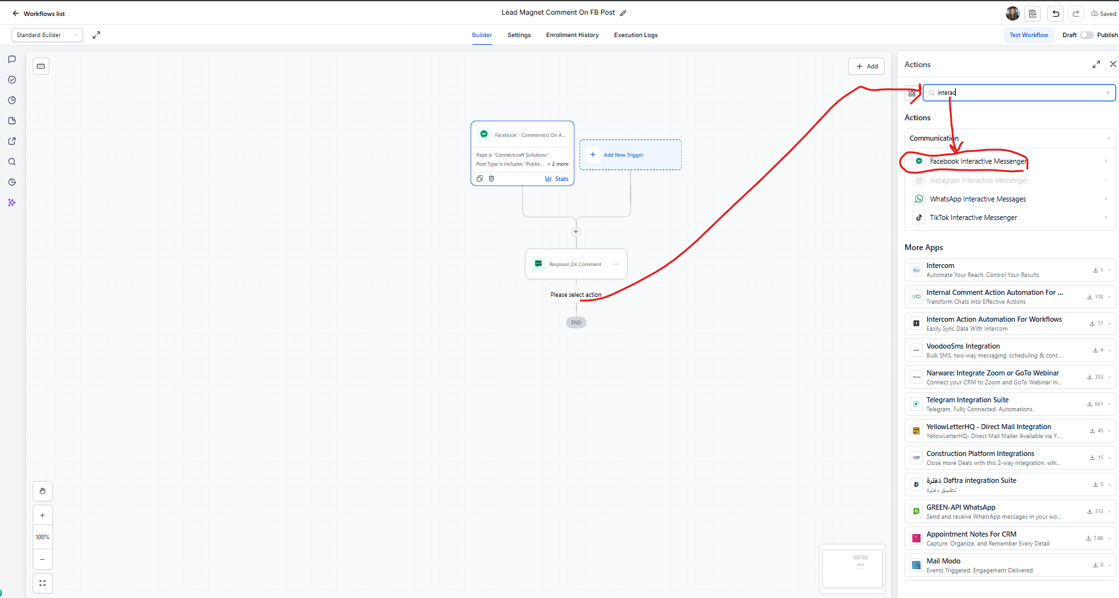Open the version history document icon
Screen dimensions: 1119x598
pyautogui.click(x=1033, y=13)
